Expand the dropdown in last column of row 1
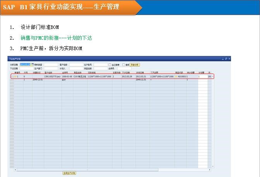Screen dimensions: 260x177 pyautogui.click(x=212, y=77)
